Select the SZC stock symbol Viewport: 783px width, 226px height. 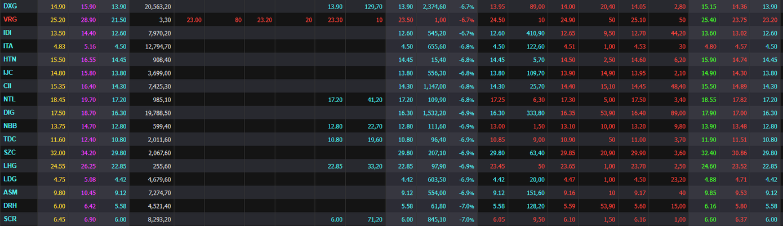pos(10,153)
